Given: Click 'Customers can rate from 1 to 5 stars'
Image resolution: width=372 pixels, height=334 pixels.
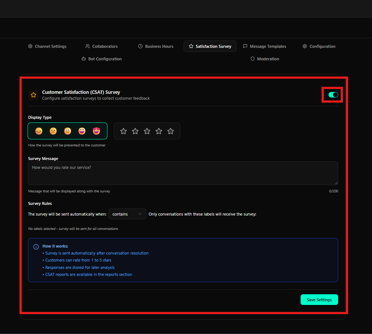Looking at the screenshot, I should [78, 260].
